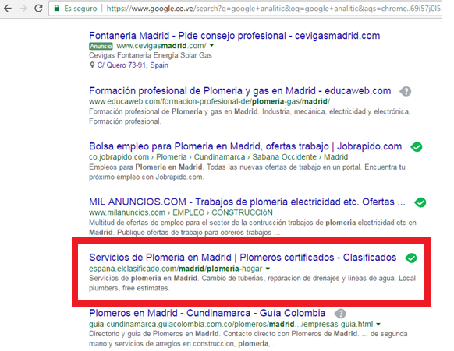This screenshot has width=454, height=351.
Task: Click the browser back arrow
Action: tap(8, 8)
